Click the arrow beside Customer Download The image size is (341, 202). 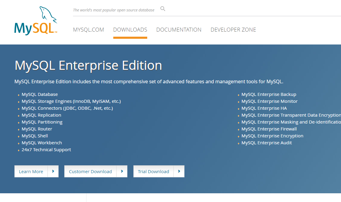[x=122, y=171]
